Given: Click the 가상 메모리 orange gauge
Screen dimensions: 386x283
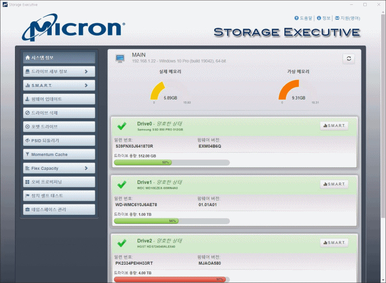Looking at the screenshot, I should pos(289,89).
